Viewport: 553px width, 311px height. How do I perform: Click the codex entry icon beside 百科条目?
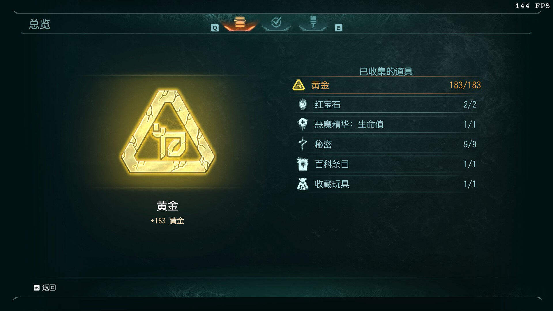[302, 164]
